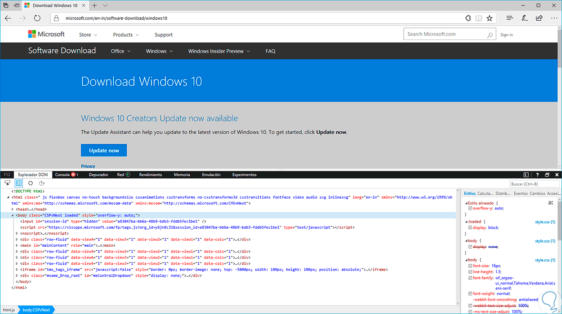The image size is (562, 314).
Task: Click the F12 label in DevTools
Action: tap(7, 174)
